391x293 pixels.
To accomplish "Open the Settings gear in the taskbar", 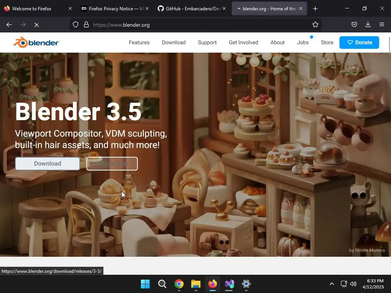I will pyautogui.click(x=246, y=284).
